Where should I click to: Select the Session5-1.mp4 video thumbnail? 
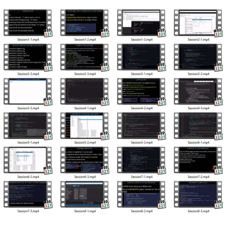pyautogui.click(x=28, y=126)
